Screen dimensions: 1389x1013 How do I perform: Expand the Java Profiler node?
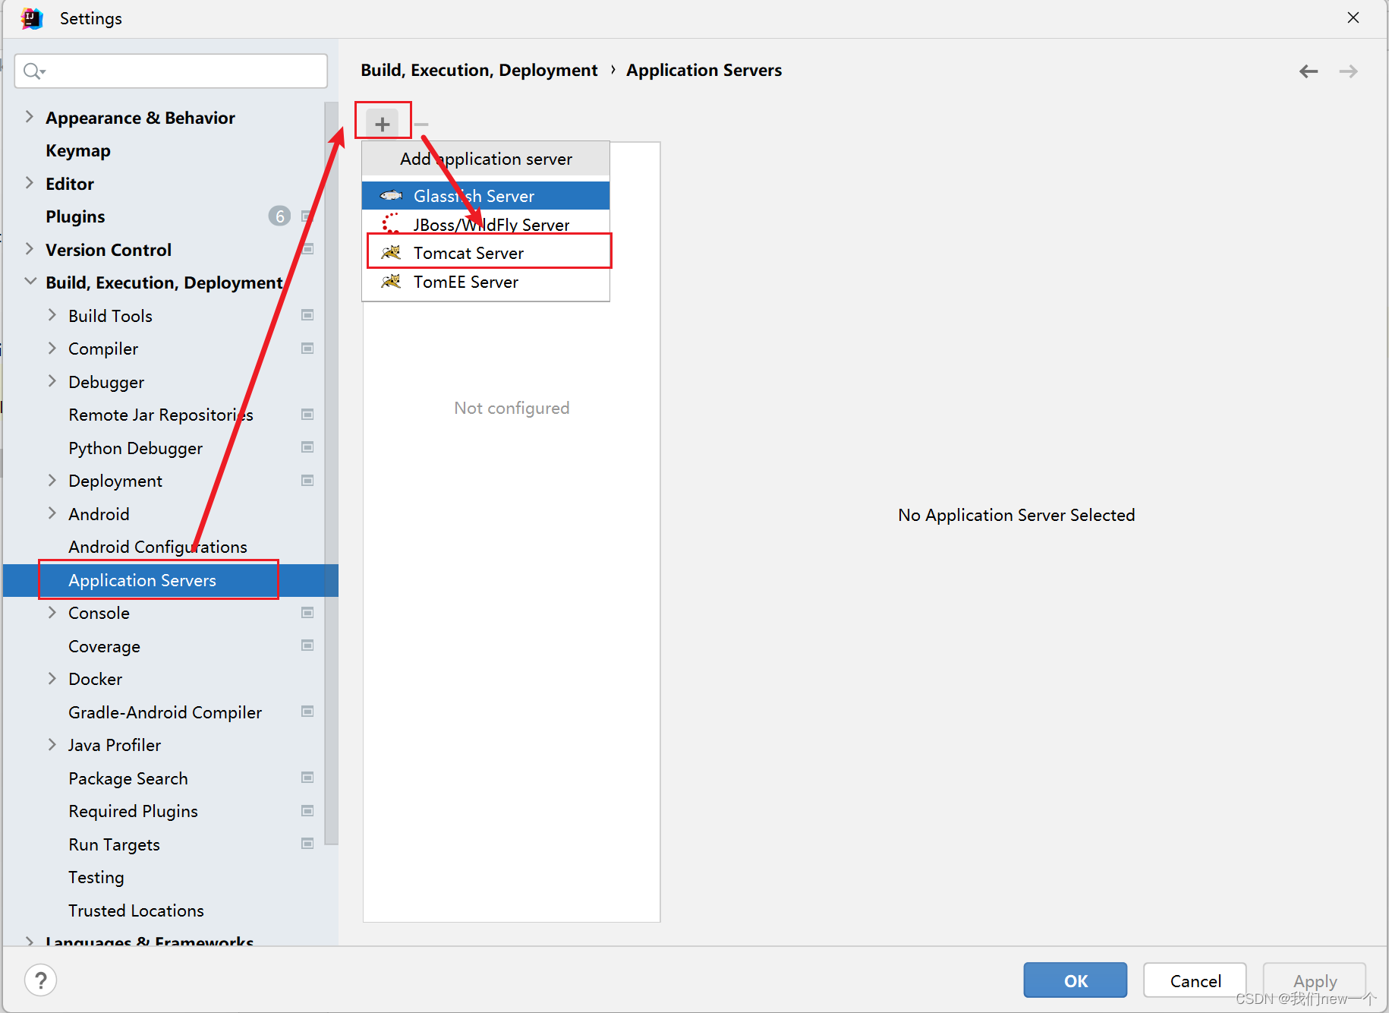(52, 745)
